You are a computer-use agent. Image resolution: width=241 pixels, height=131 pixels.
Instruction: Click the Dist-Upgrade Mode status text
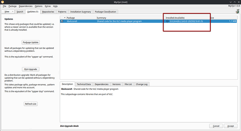pos(69,126)
